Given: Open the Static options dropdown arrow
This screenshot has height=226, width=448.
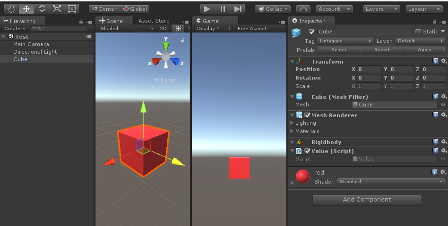Looking at the screenshot, I should [443, 31].
